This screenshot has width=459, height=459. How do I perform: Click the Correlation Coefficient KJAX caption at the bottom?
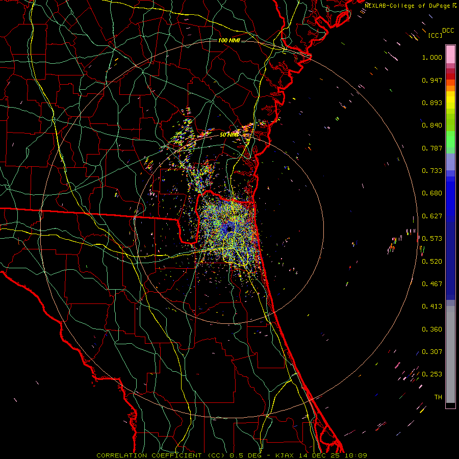(x=232, y=455)
